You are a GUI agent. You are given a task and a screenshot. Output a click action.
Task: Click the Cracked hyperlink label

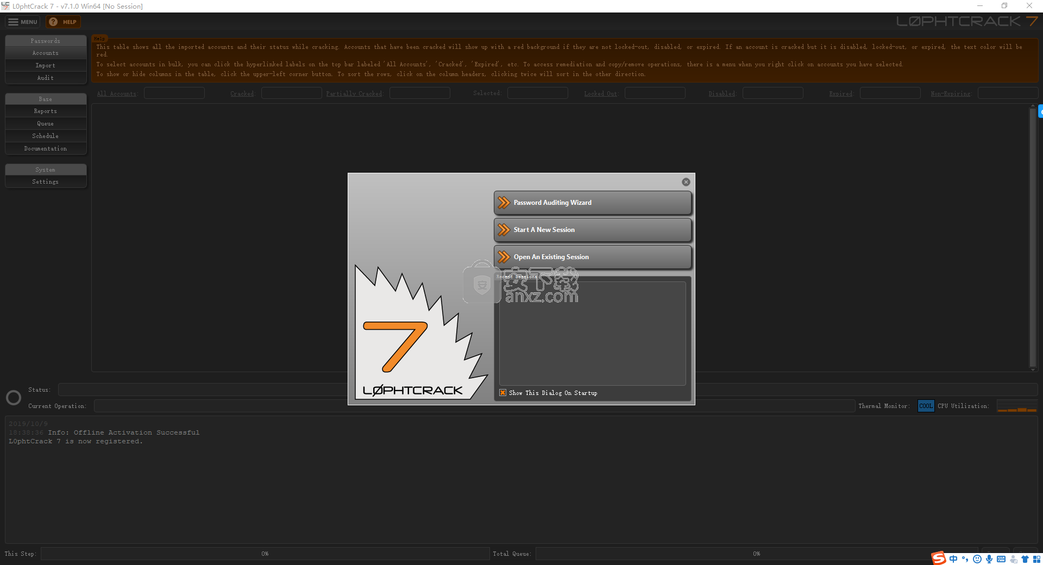242,94
